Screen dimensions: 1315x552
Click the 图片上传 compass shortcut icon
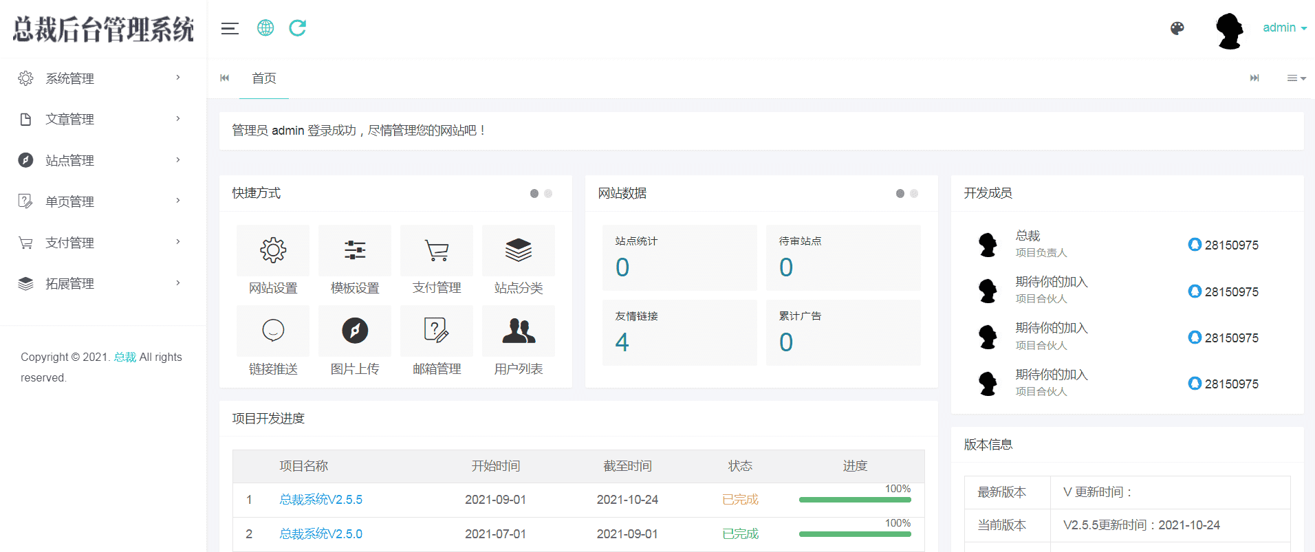point(355,331)
